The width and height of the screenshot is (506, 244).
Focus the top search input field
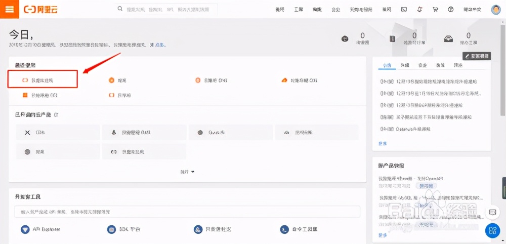click(x=166, y=9)
